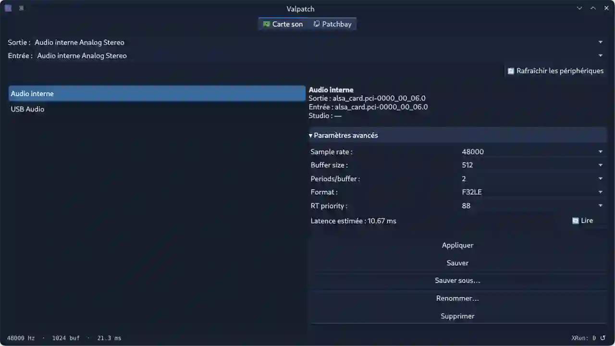Image resolution: width=615 pixels, height=346 pixels.
Task: Close the Valpatch window
Action: click(x=606, y=8)
